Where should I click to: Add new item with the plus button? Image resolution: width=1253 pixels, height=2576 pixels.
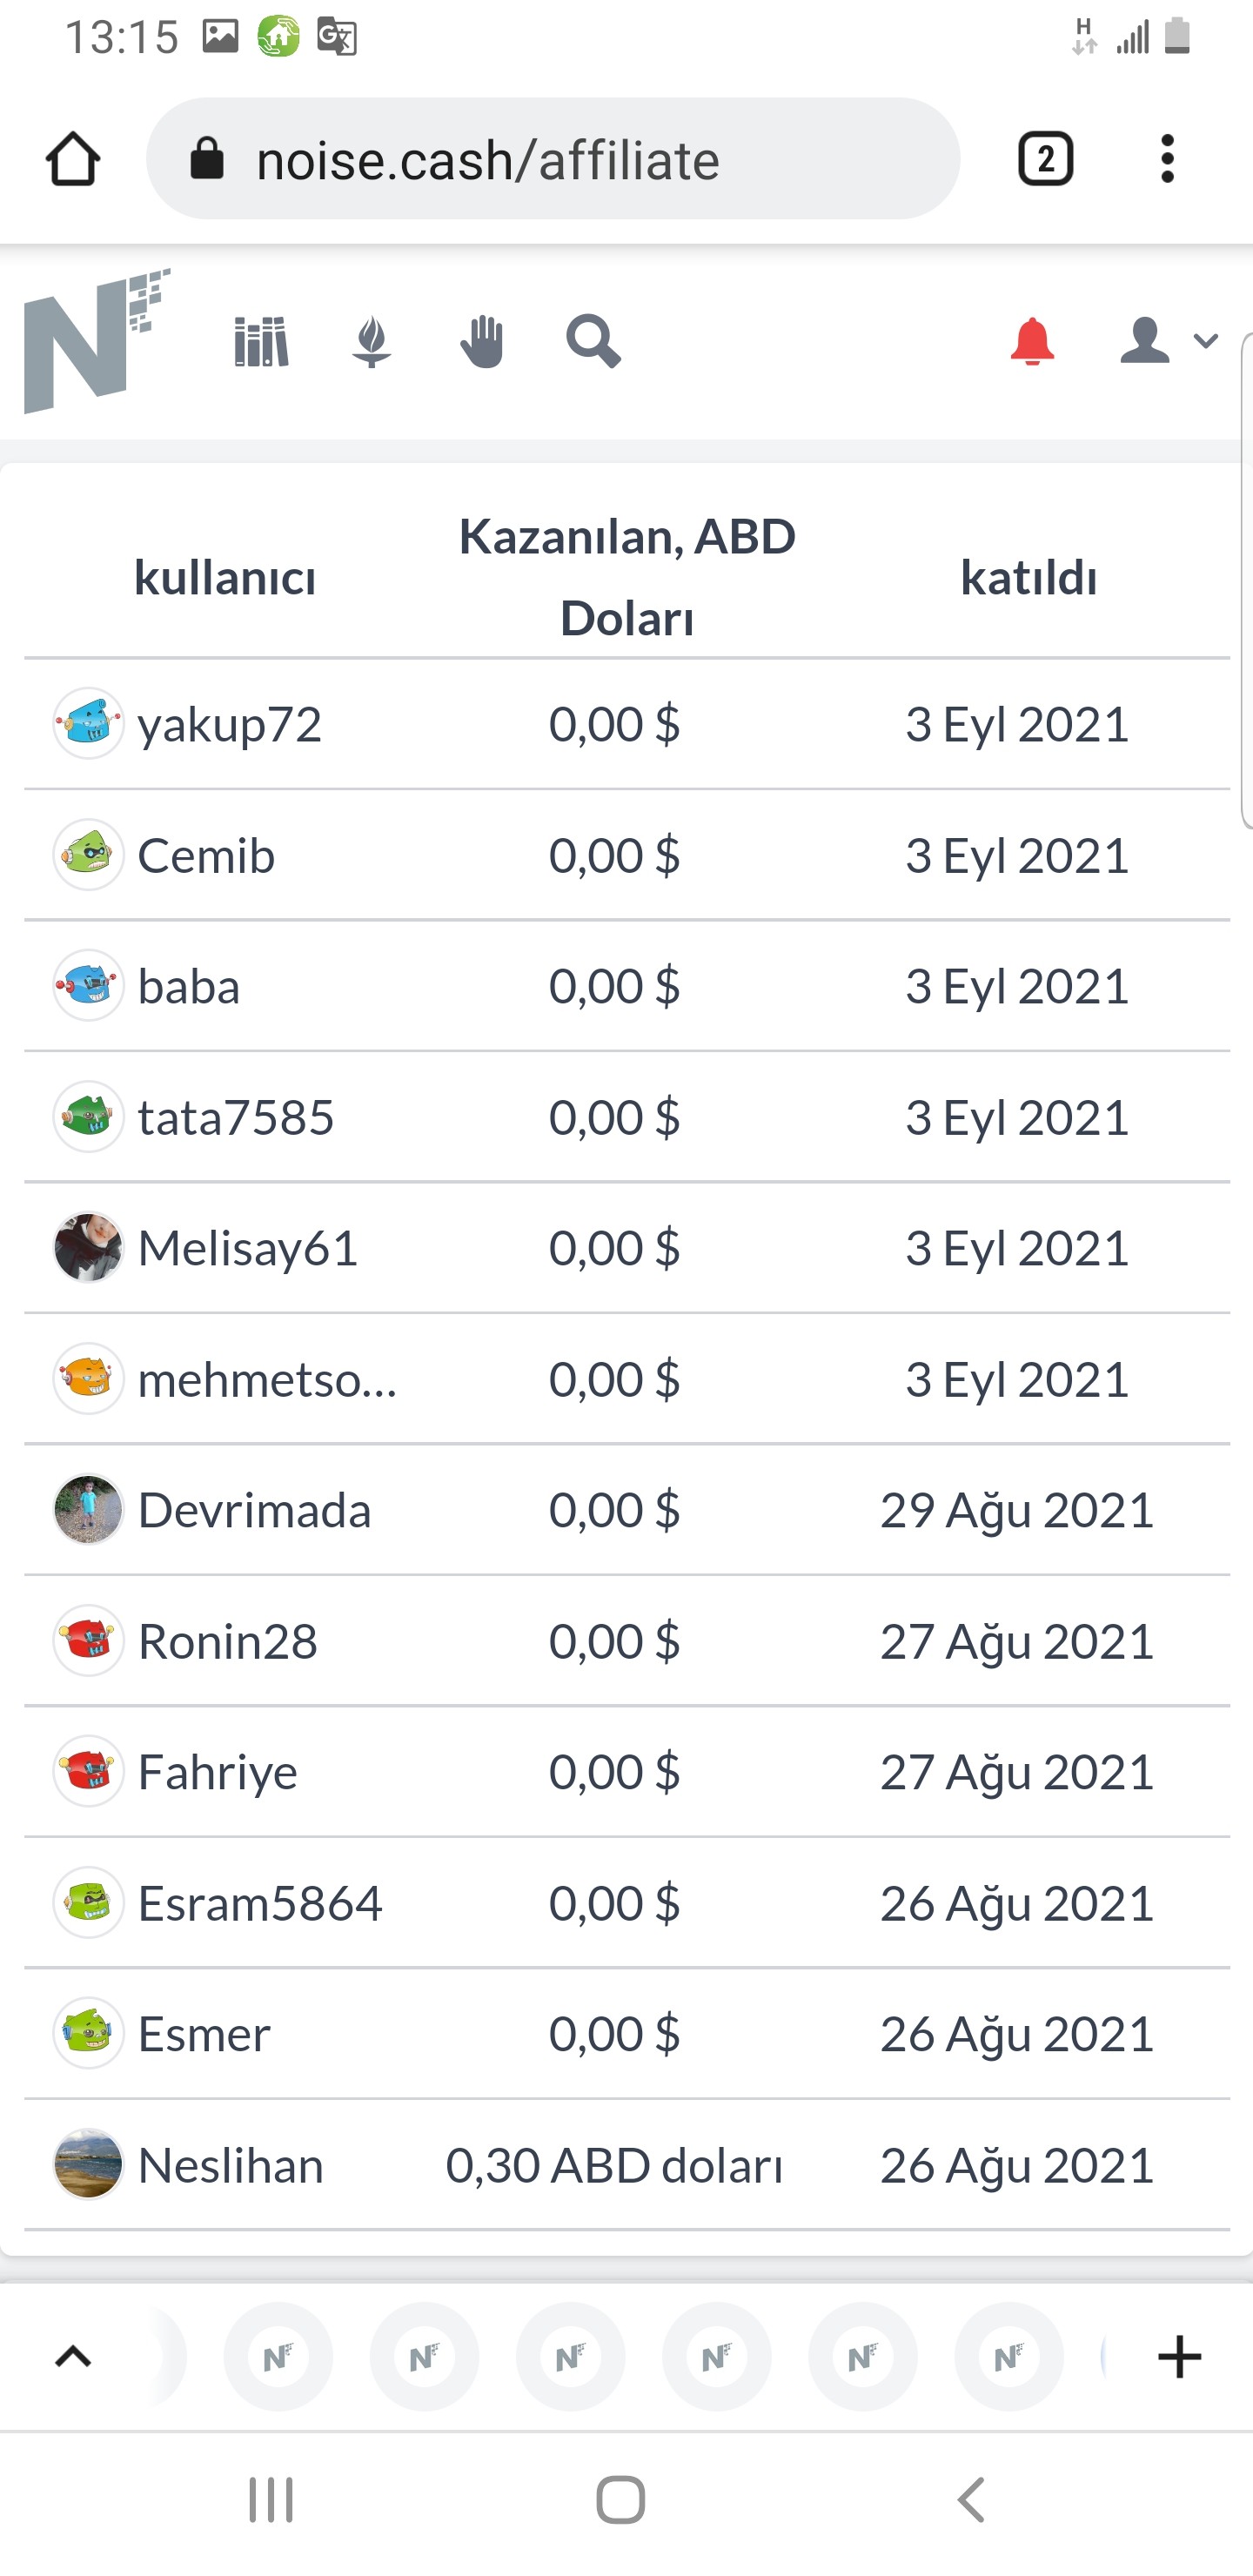[x=1179, y=2357]
